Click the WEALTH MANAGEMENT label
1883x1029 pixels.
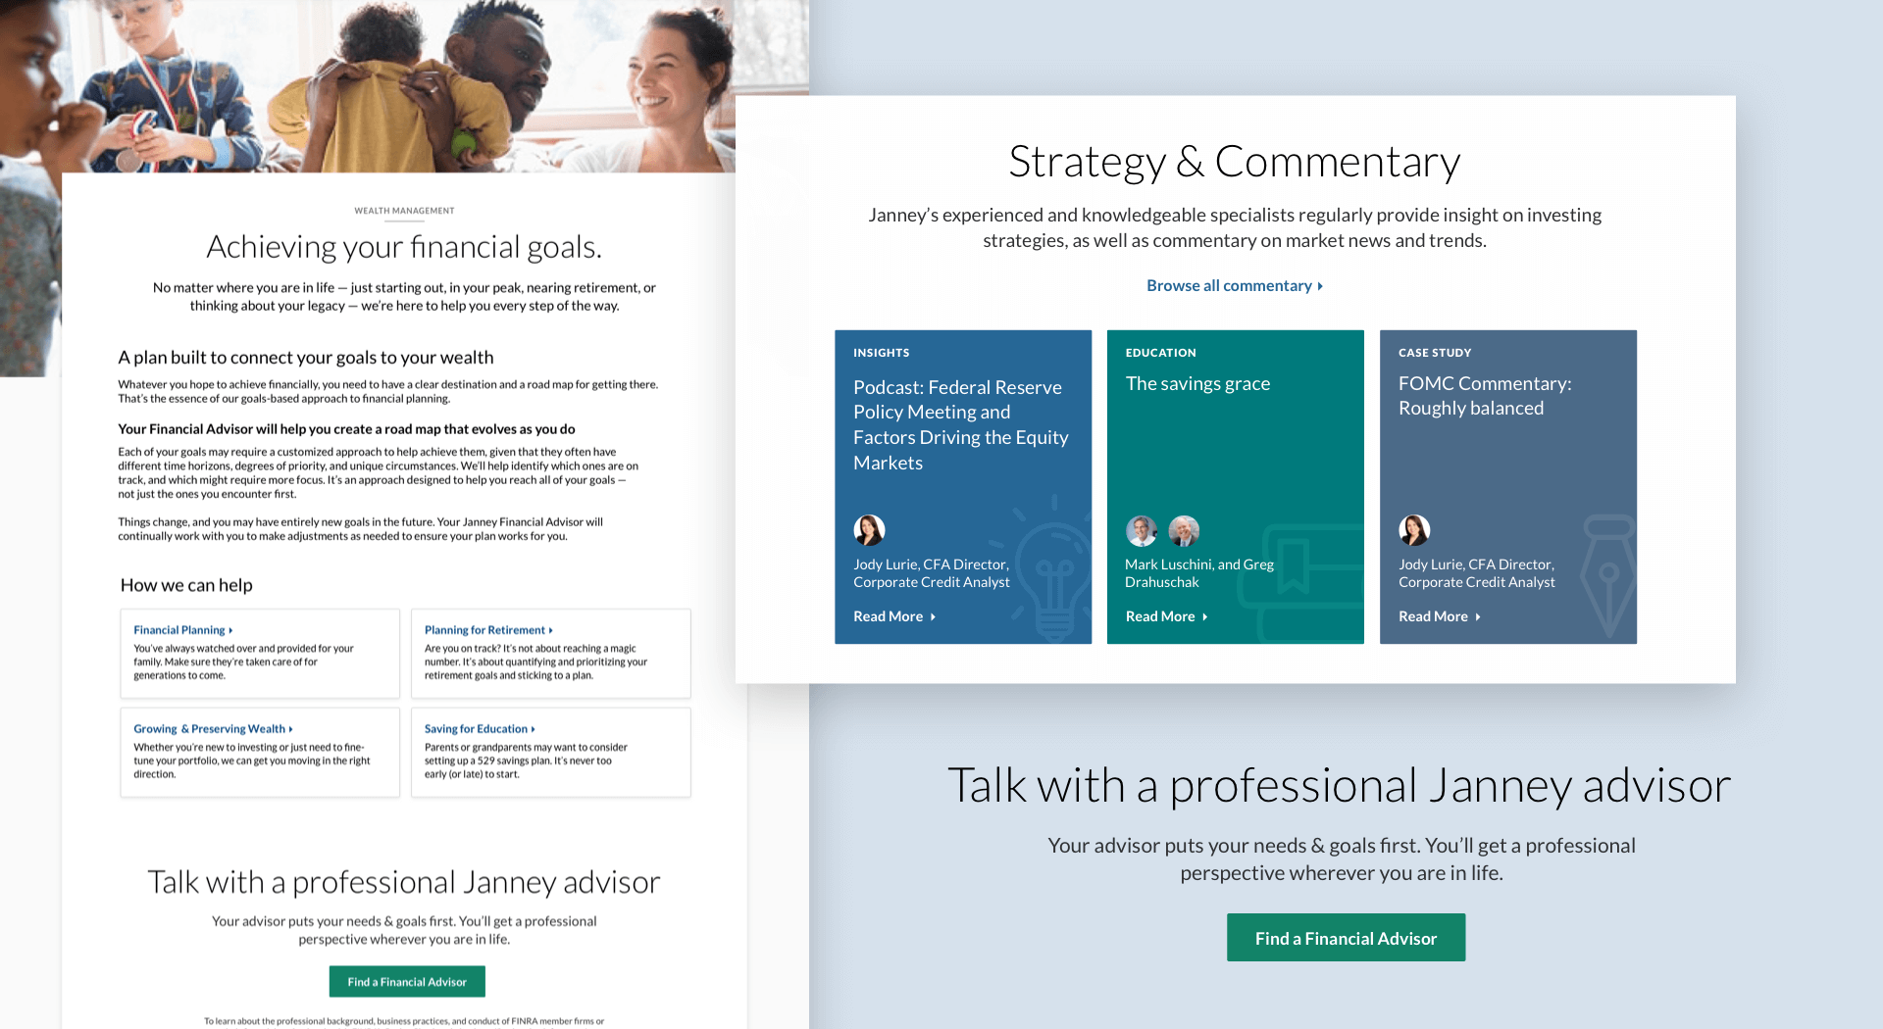(x=404, y=211)
